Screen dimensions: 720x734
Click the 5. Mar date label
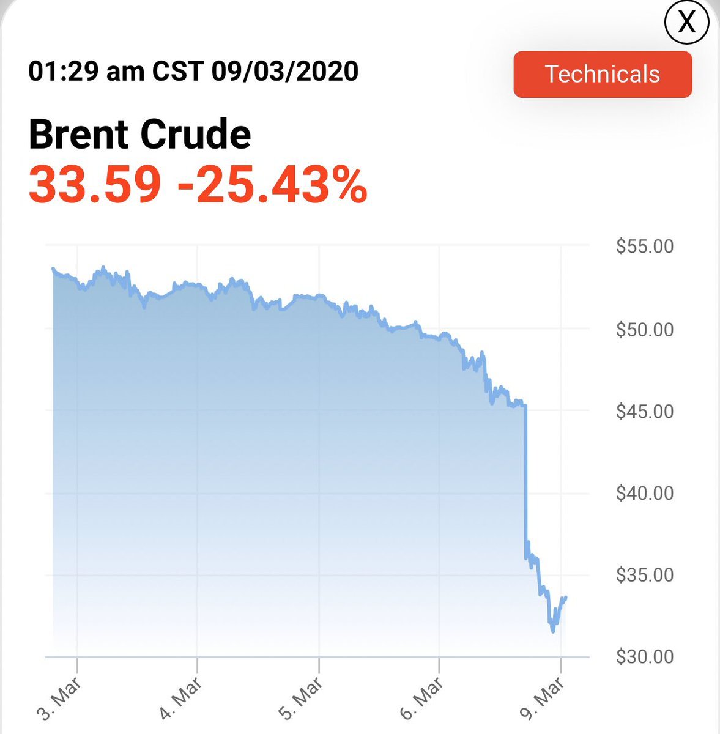click(301, 695)
